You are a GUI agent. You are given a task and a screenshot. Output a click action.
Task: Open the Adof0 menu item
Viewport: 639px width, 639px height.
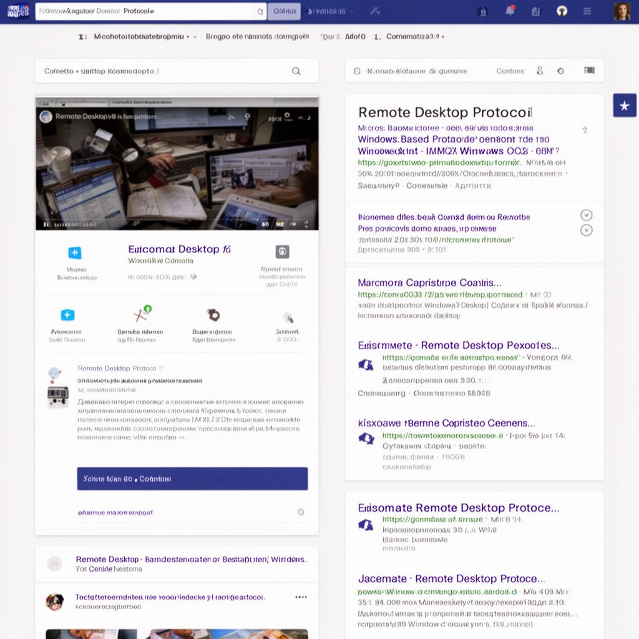(355, 37)
